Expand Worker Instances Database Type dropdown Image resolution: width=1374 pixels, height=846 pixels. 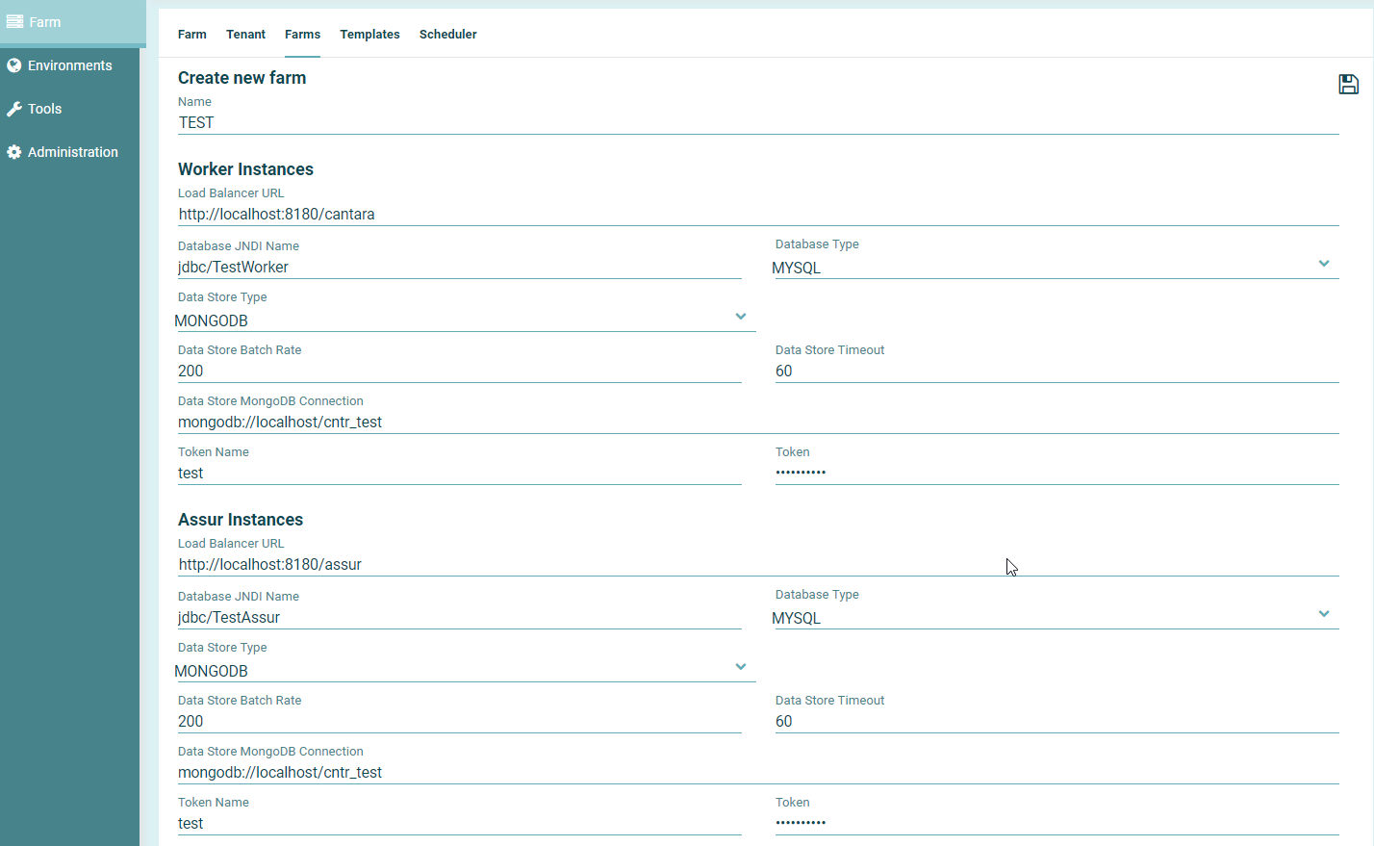(1324, 264)
